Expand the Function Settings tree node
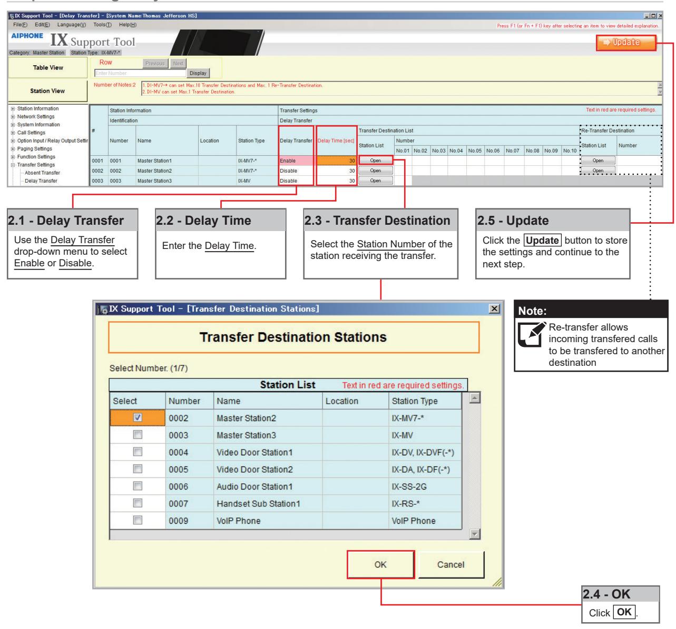This screenshot has height=629, width=676. tap(13, 157)
